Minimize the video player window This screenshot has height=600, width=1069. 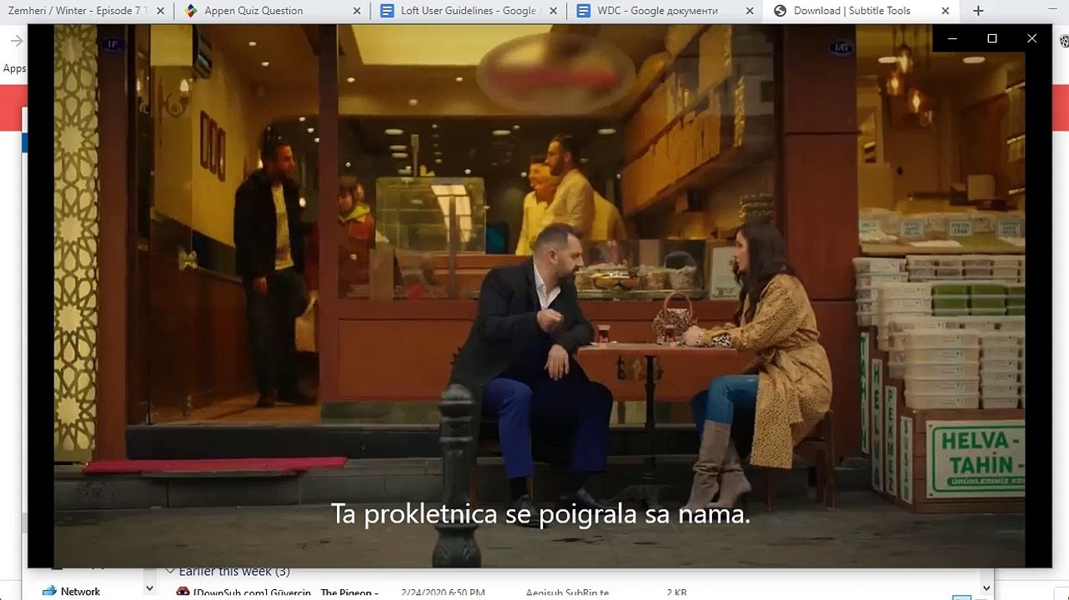[x=952, y=38]
